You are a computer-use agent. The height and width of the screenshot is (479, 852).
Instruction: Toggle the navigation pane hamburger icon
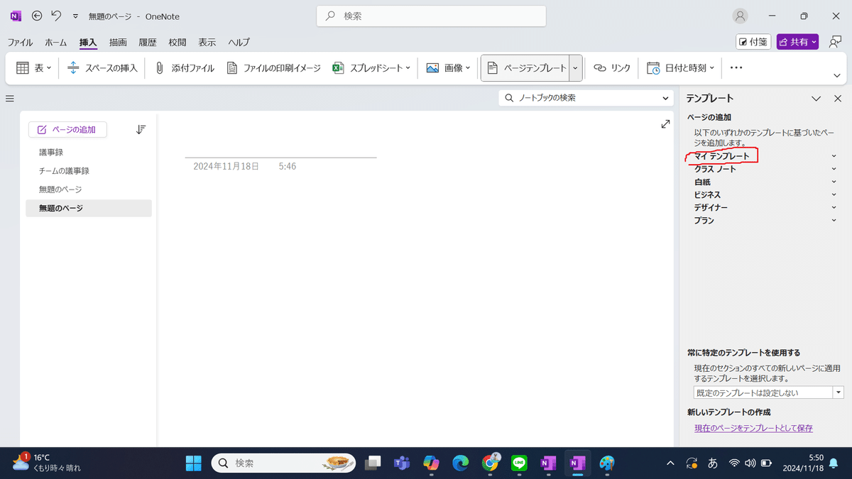click(10, 99)
